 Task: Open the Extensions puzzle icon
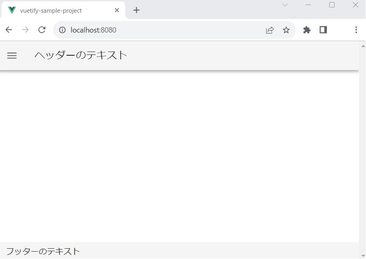point(307,30)
